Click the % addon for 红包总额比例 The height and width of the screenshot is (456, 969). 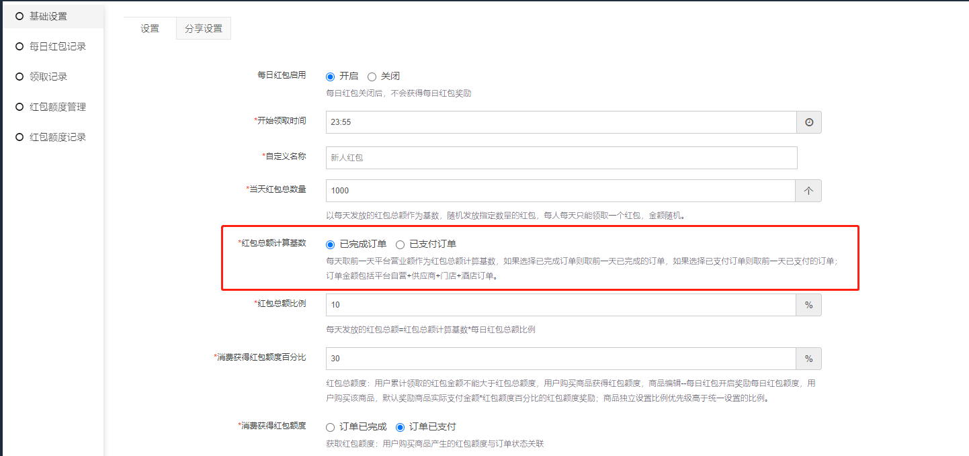808,305
